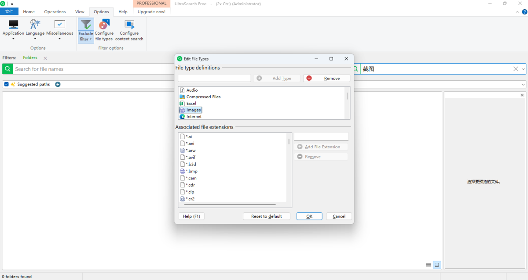Click the Reset to default button
Image resolution: width=528 pixels, height=280 pixels.
pos(266,216)
